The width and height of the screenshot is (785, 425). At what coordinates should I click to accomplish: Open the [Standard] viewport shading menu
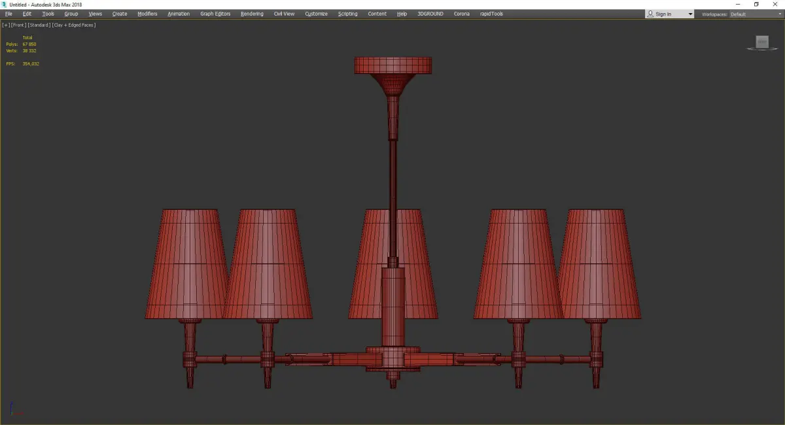click(x=39, y=25)
